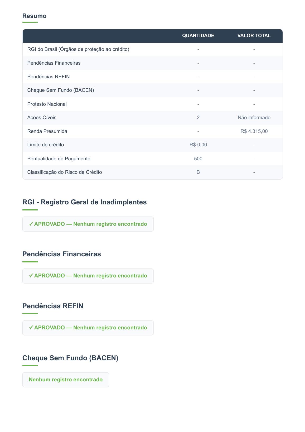Image resolution: width=305 pixels, height=432 pixels.
Task: Click the VALOR TOTAL column header
Action: click(x=254, y=36)
